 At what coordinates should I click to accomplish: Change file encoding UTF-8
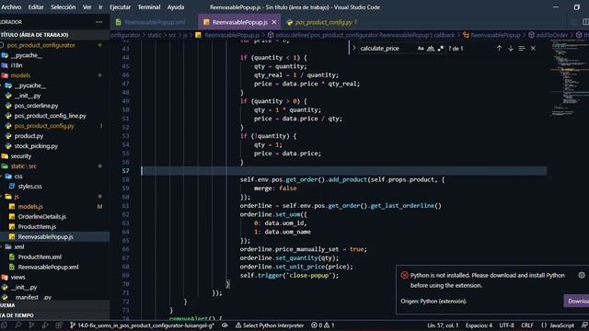(506, 325)
